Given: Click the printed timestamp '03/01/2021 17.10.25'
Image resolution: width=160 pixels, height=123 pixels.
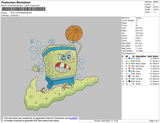Looking at the screenshot, I should pyautogui.click(x=110, y=121).
